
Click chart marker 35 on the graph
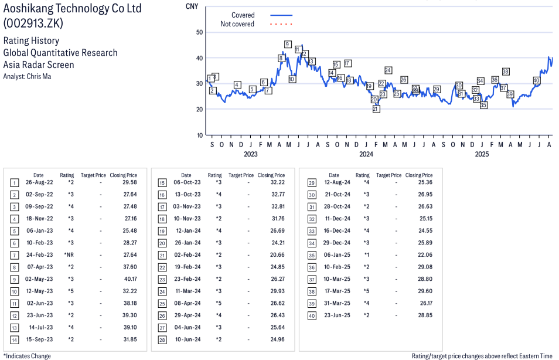click(483, 106)
